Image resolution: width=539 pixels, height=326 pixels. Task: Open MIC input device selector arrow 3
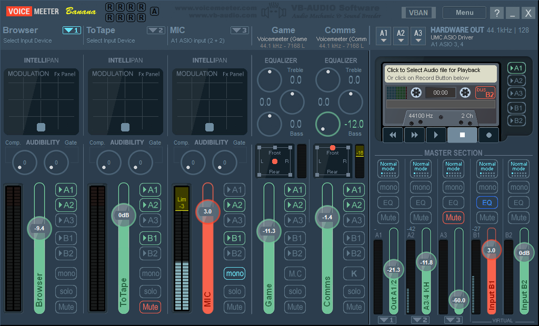tap(239, 30)
